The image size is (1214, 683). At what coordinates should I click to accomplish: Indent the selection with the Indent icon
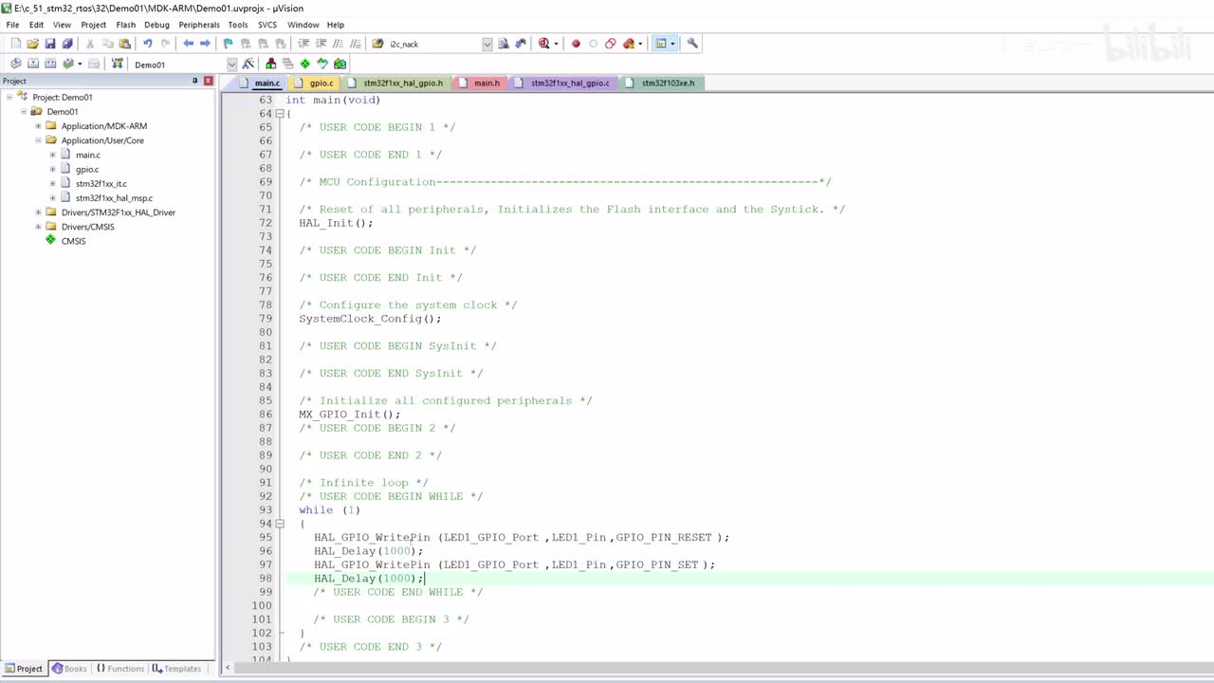click(303, 44)
